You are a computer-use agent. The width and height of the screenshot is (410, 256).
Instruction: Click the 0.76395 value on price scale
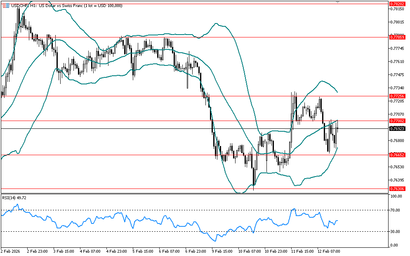(397, 180)
